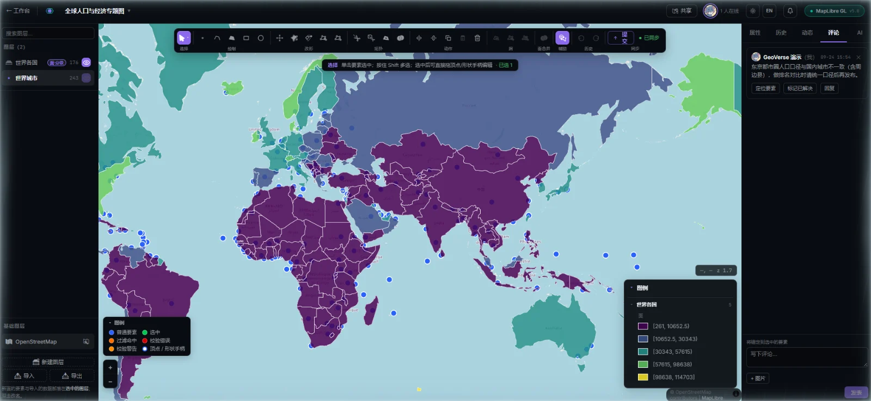Dismiss the GeoVerse comment with X

[858, 57]
